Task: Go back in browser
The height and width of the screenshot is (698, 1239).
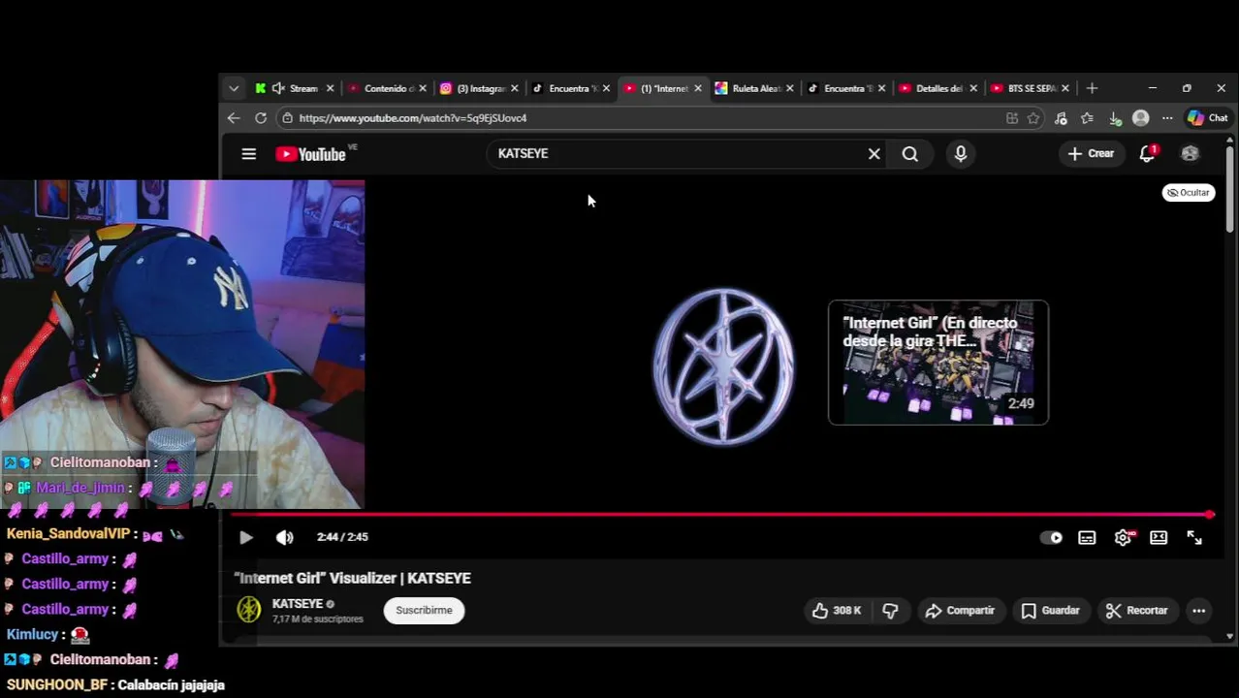Action: (x=234, y=117)
